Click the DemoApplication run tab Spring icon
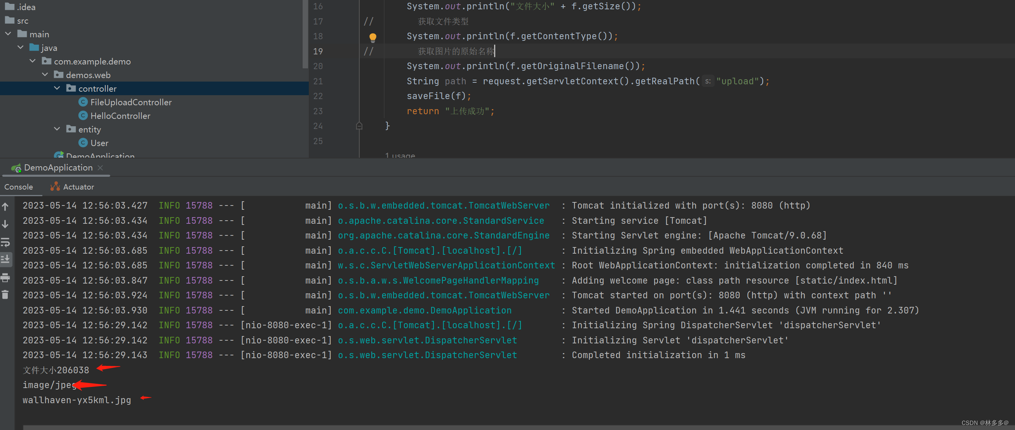The width and height of the screenshot is (1015, 430). point(16,168)
